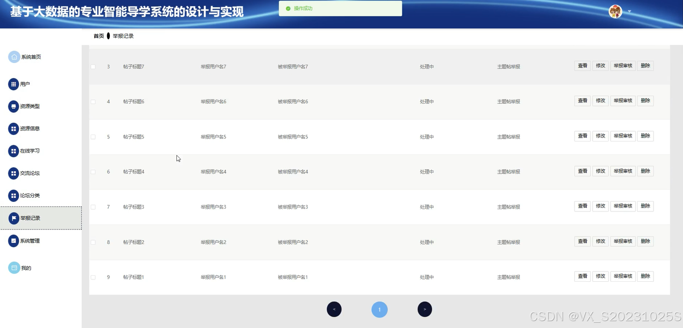The image size is (683, 328).
Task: Click the green success check icon
Action: [288, 8]
